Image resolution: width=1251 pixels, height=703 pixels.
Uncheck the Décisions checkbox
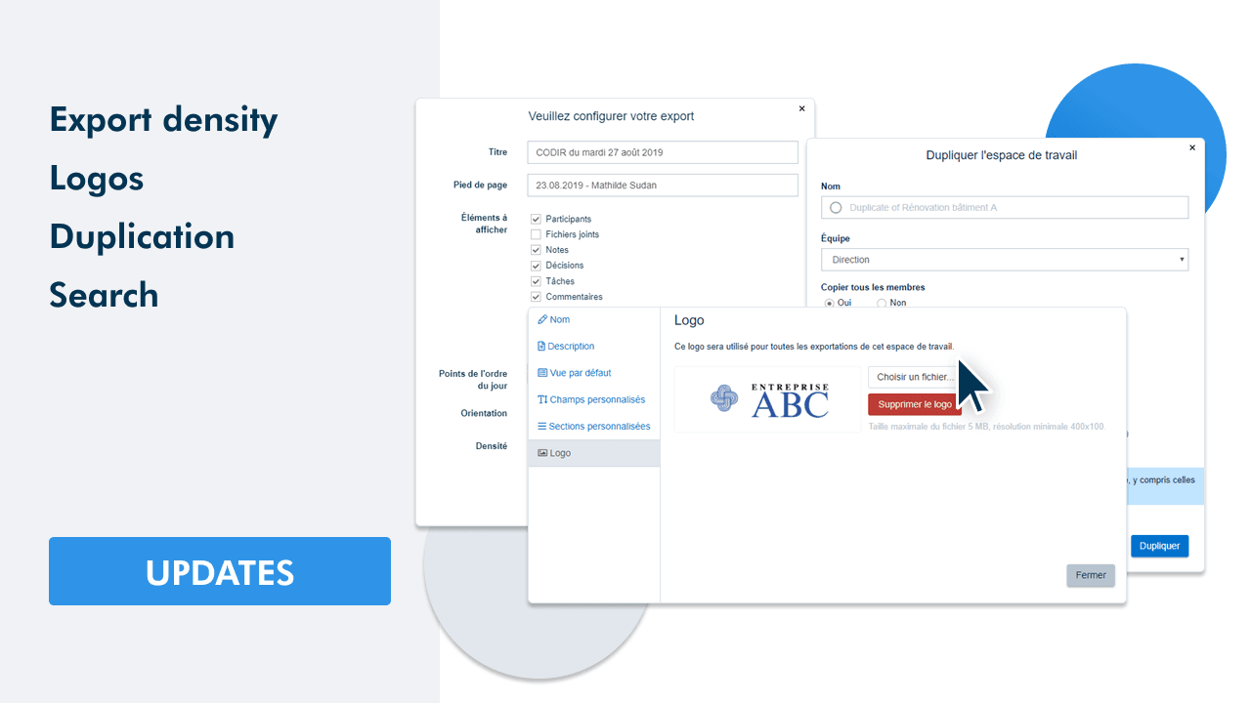pyautogui.click(x=536, y=266)
